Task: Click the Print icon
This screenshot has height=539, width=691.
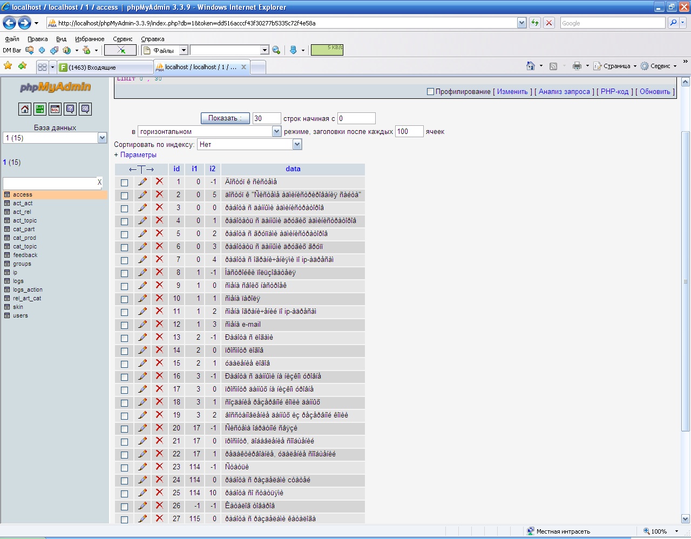Action: pos(577,66)
